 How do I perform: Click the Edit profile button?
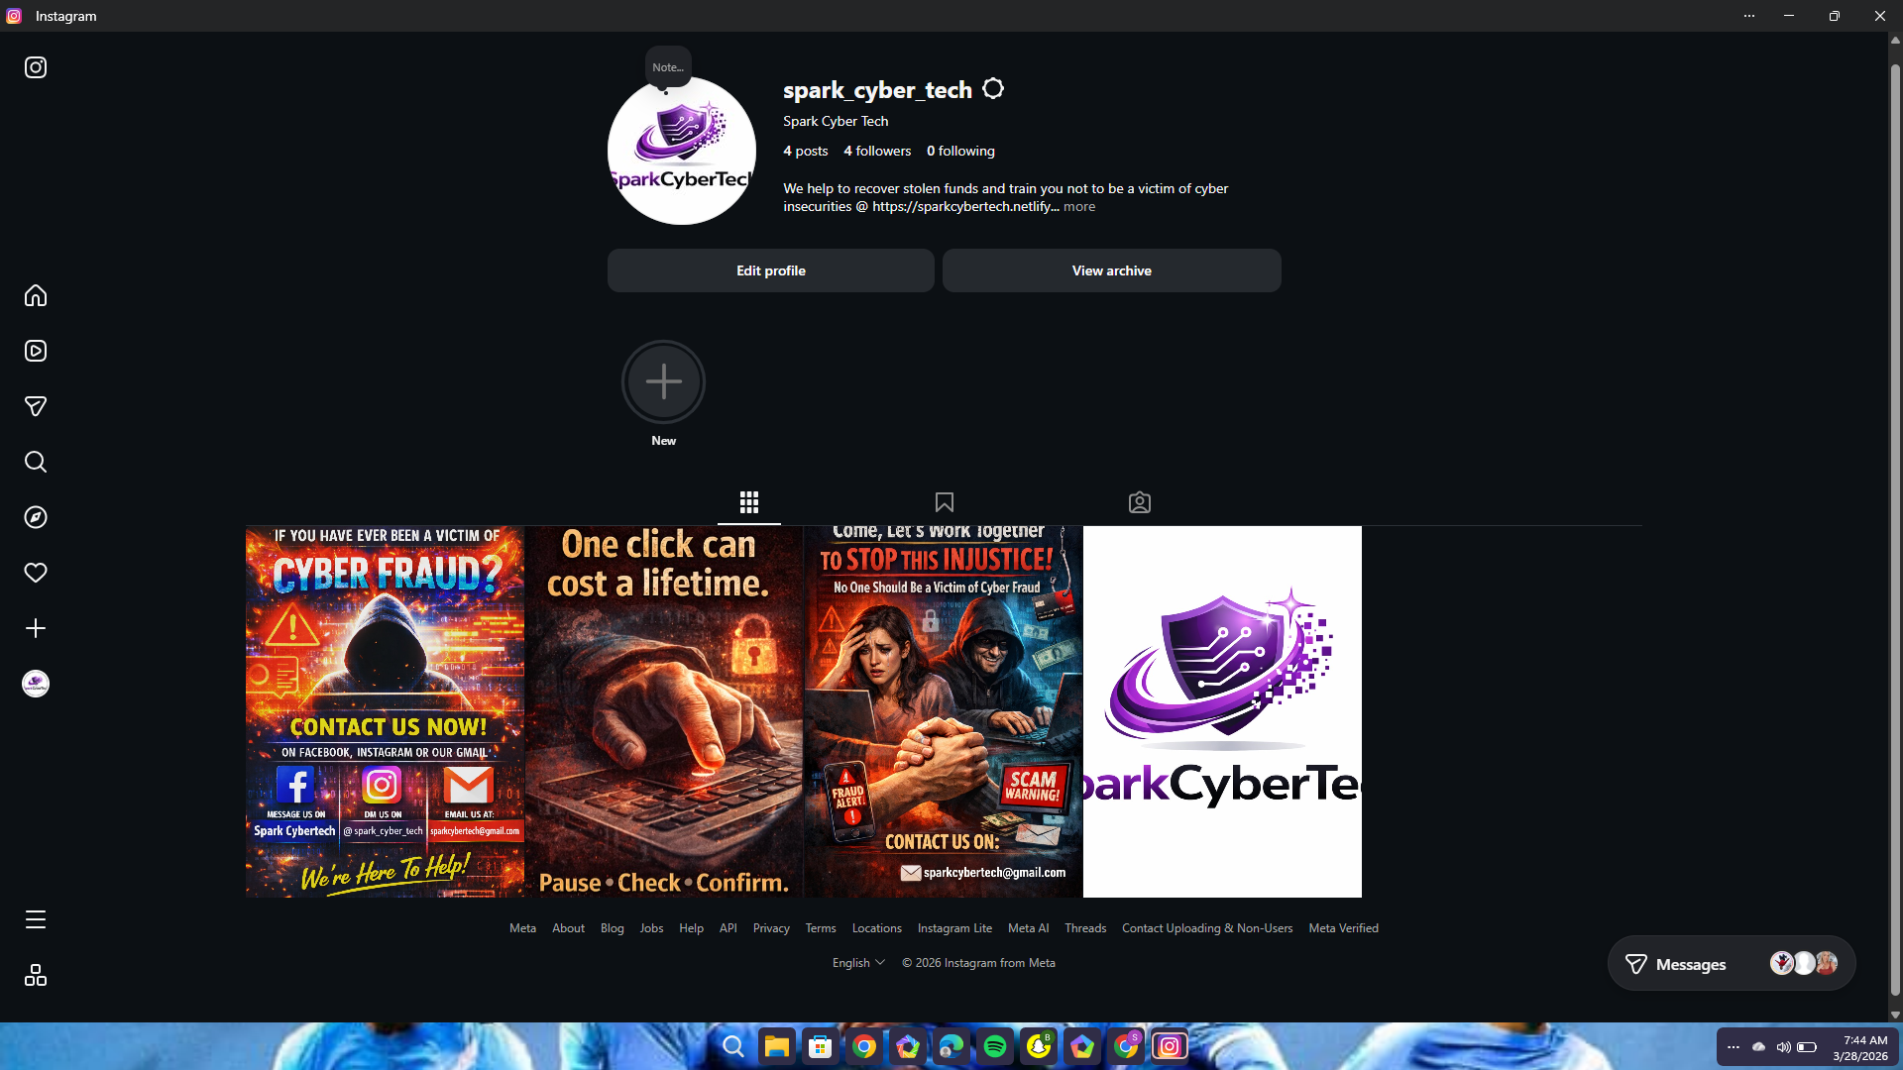(770, 270)
